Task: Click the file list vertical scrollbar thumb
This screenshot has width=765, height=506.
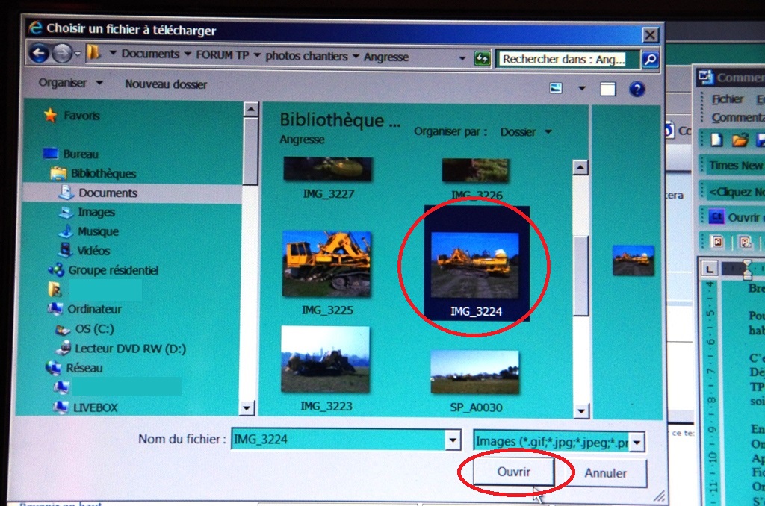Action: point(581,276)
